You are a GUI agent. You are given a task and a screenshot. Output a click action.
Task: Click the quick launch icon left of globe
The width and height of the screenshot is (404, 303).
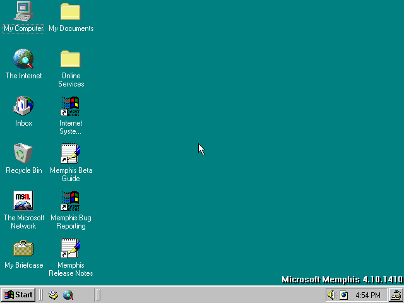pos(53,295)
